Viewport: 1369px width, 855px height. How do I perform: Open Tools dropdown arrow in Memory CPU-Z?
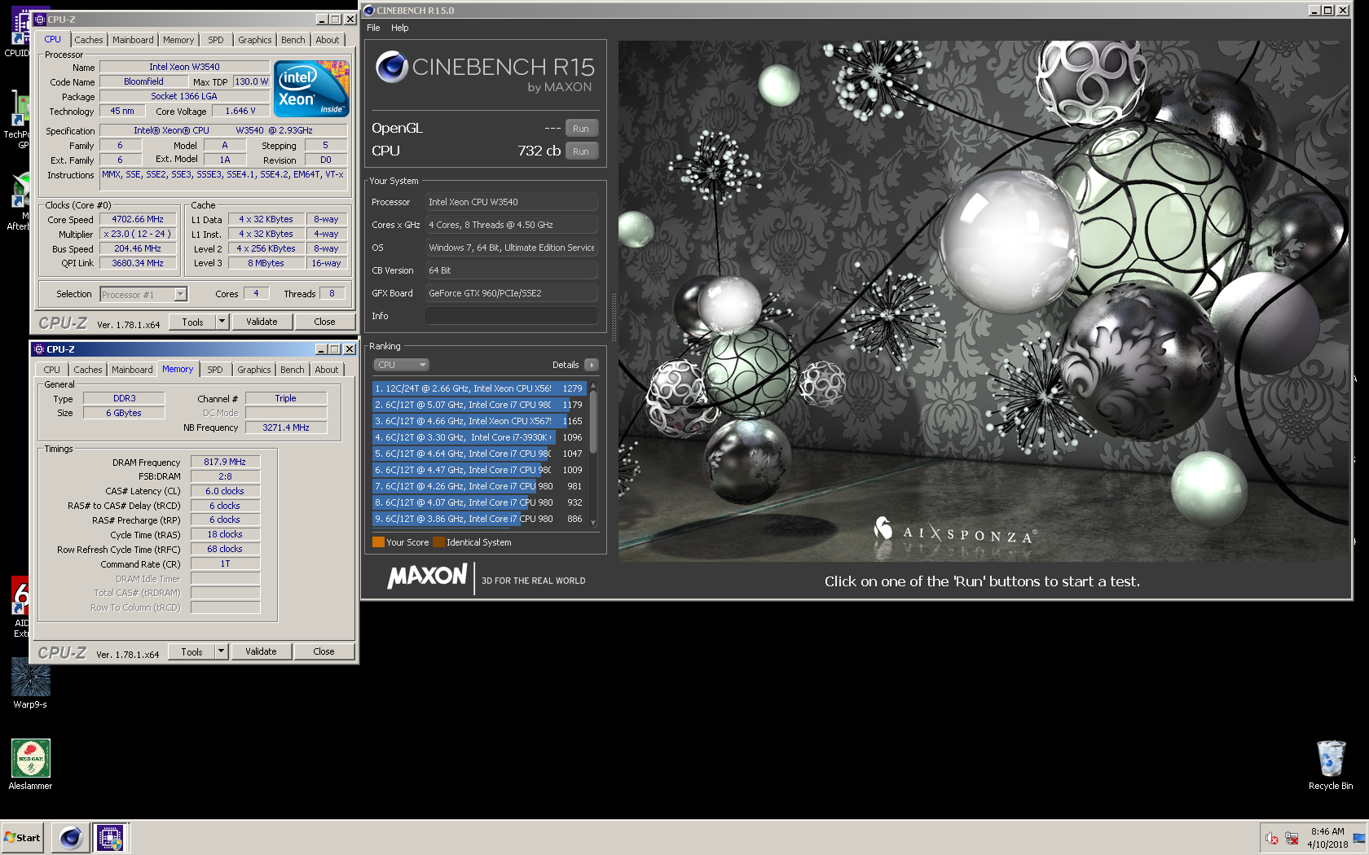(x=221, y=651)
